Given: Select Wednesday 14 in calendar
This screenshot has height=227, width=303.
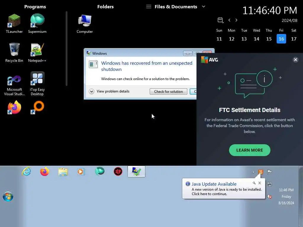Looking at the screenshot, I should point(257,39).
